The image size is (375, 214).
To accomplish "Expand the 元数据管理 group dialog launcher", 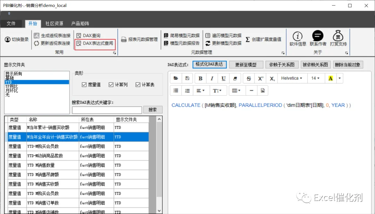I will pos(283,53).
